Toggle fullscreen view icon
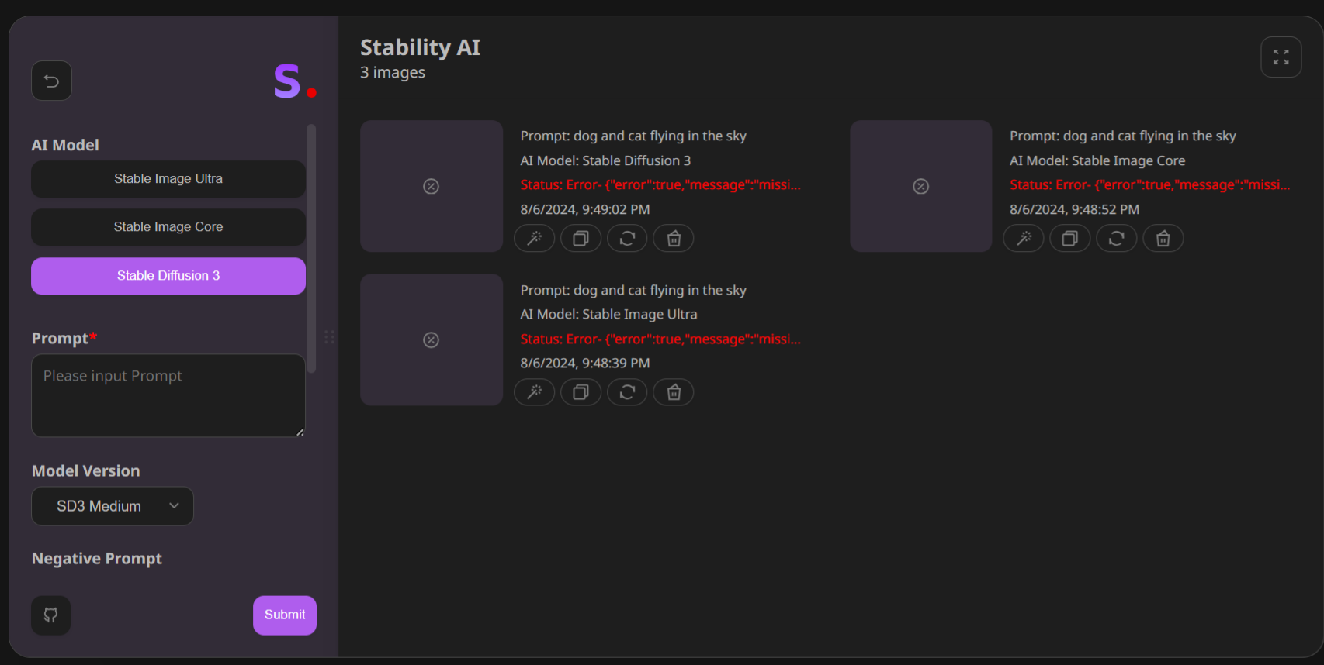 point(1281,57)
